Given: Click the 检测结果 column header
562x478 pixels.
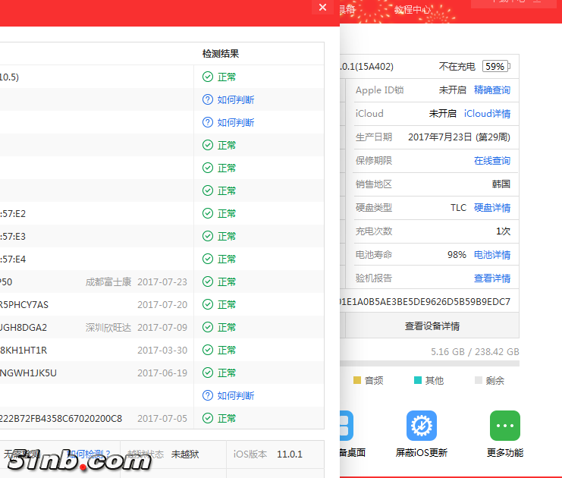Looking at the screenshot, I should (220, 54).
